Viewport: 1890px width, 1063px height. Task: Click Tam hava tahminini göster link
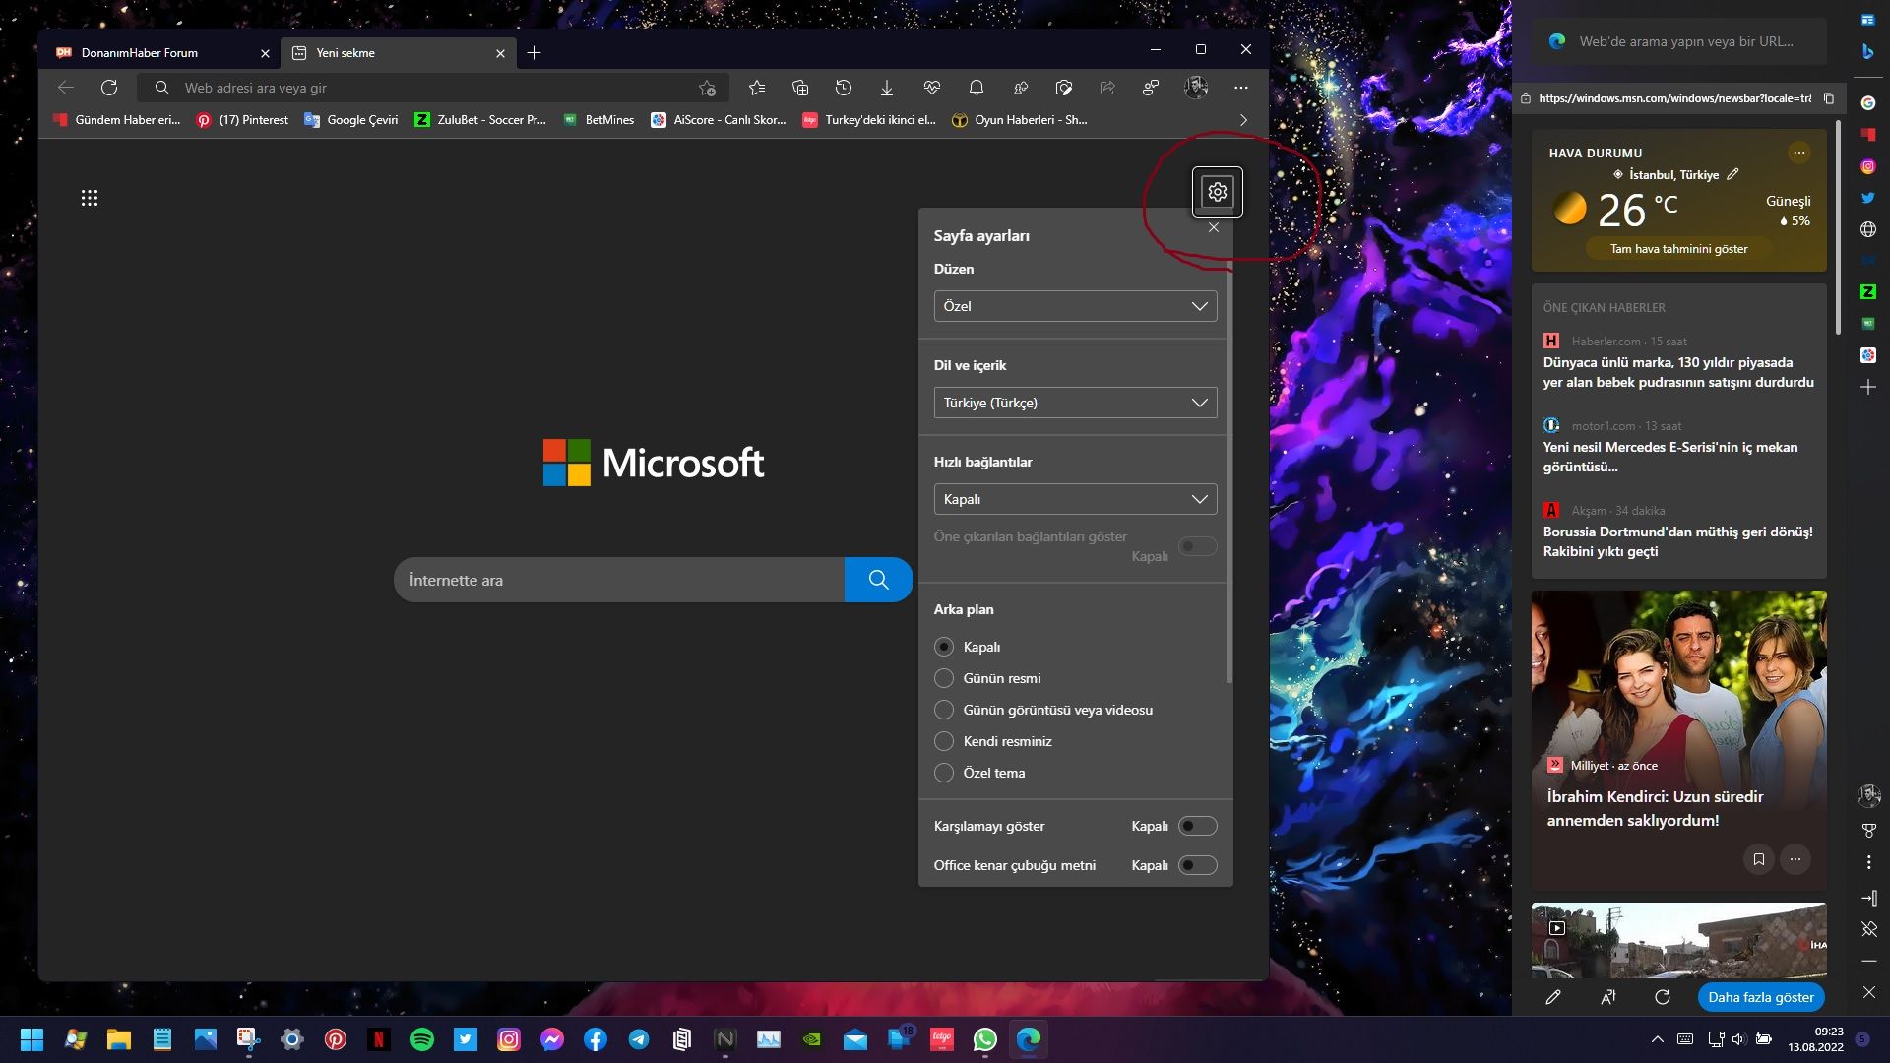coord(1678,249)
